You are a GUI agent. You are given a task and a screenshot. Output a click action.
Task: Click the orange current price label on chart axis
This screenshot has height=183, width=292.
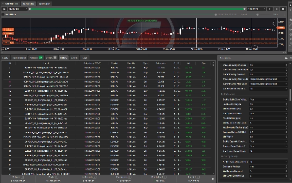pos(281,28)
